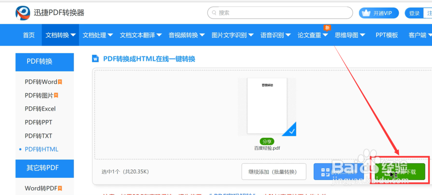This screenshot has height=195, width=432.
Task: Open PDF转Excel in sidebar
Action: click(40, 109)
